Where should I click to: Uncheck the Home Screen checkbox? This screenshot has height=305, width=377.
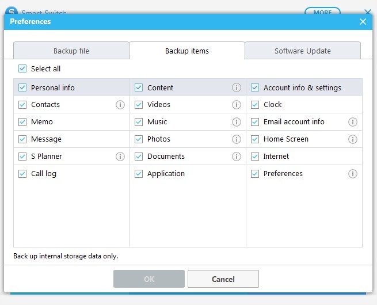click(255, 139)
